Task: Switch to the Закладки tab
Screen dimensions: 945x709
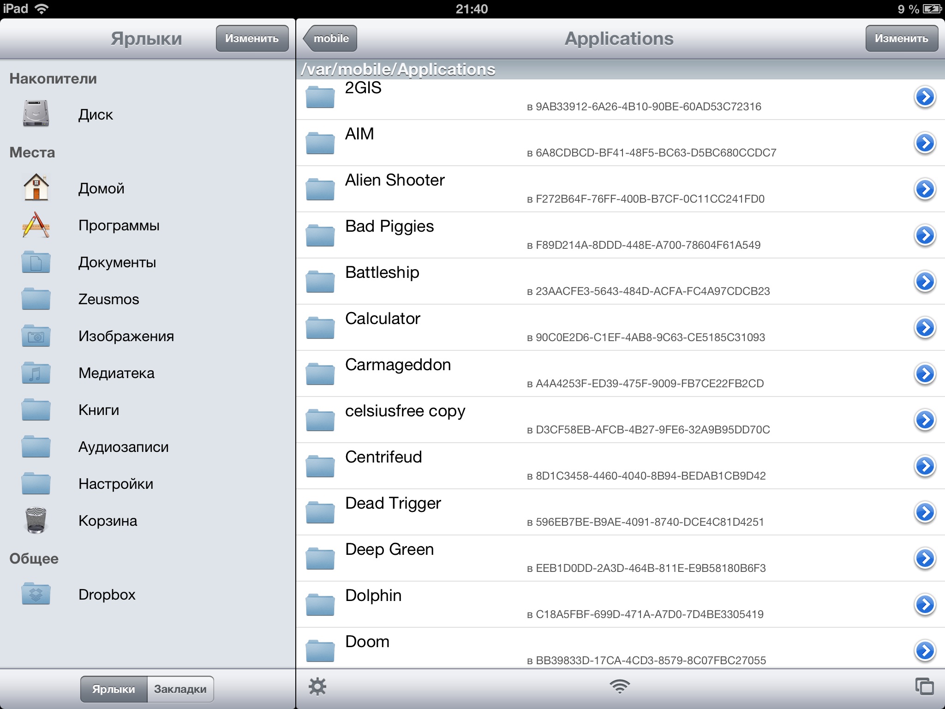Action: [180, 689]
